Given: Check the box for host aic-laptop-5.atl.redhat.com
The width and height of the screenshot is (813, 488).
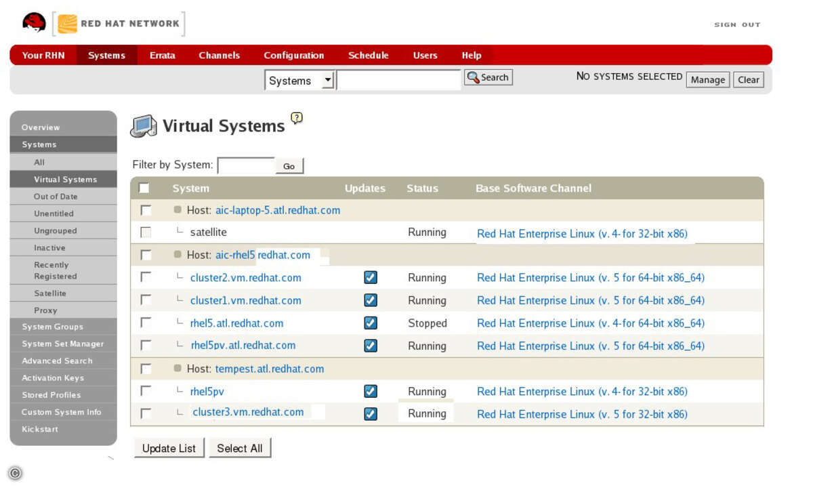Looking at the screenshot, I should [x=146, y=210].
